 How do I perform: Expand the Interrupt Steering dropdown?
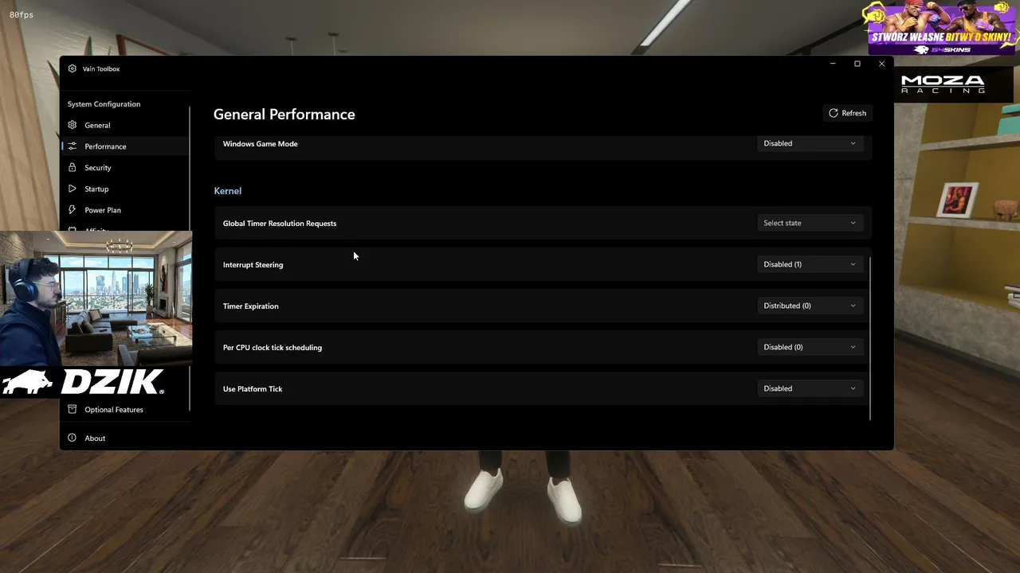[x=810, y=264]
